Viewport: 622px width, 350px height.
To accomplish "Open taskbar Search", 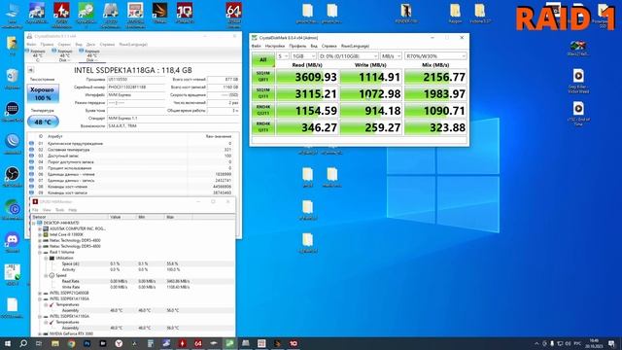I will click(x=23, y=343).
